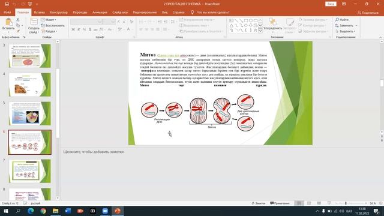
Task: Insert a text box shape from gallery
Action: click(x=232, y=20)
